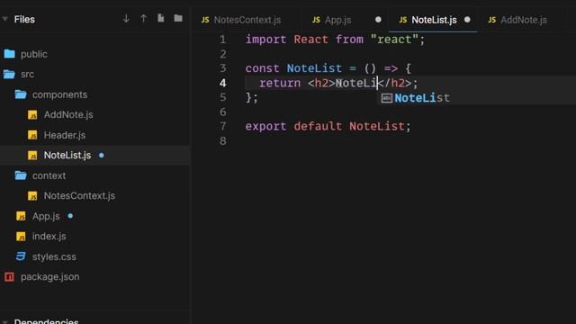The image size is (576, 324).
Task: Create a new folder with the folder icon
Action: click(178, 18)
